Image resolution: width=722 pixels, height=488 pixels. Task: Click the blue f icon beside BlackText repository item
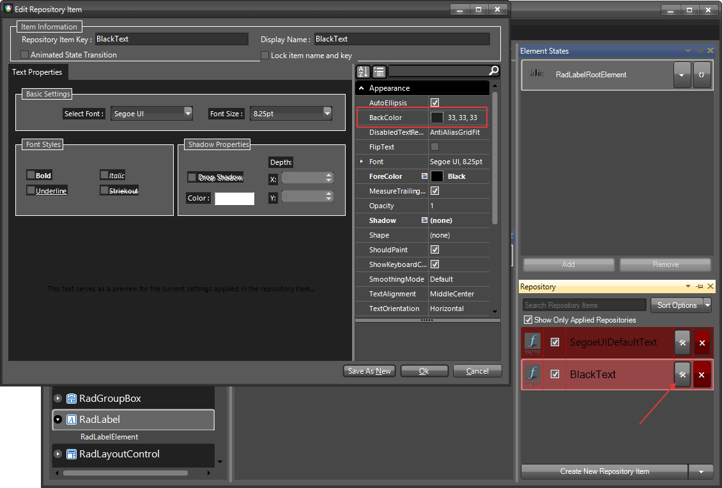532,374
